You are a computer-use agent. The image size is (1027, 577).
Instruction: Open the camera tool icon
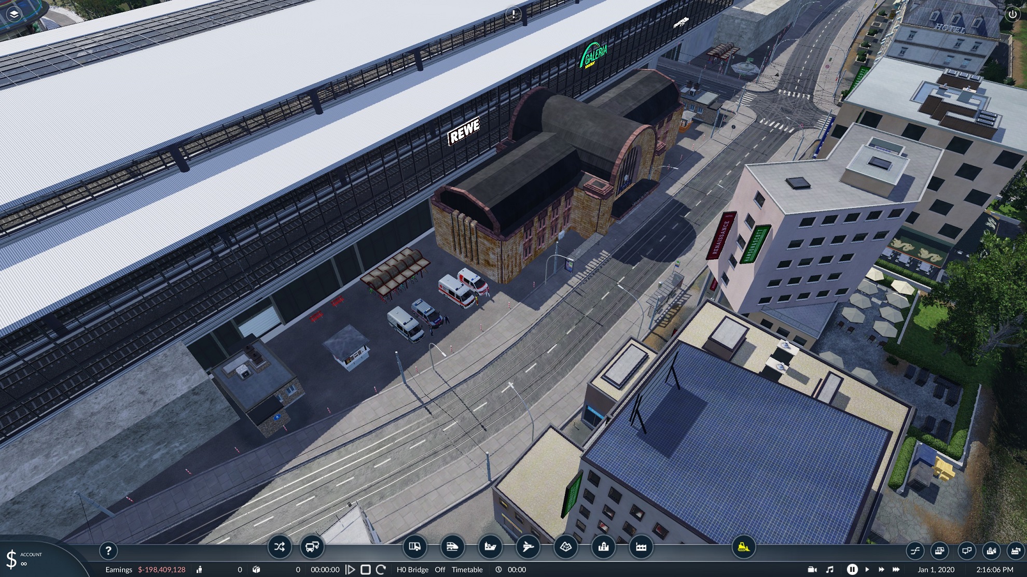tap(813, 570)
